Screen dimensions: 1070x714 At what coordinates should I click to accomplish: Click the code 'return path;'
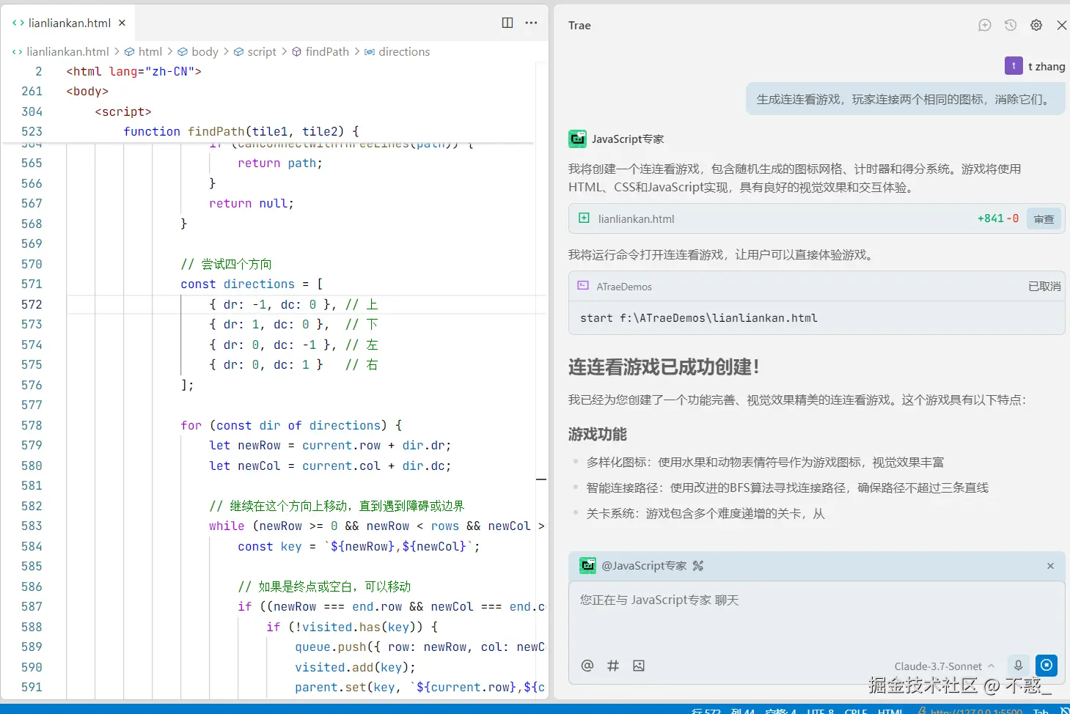click(280, 163)
